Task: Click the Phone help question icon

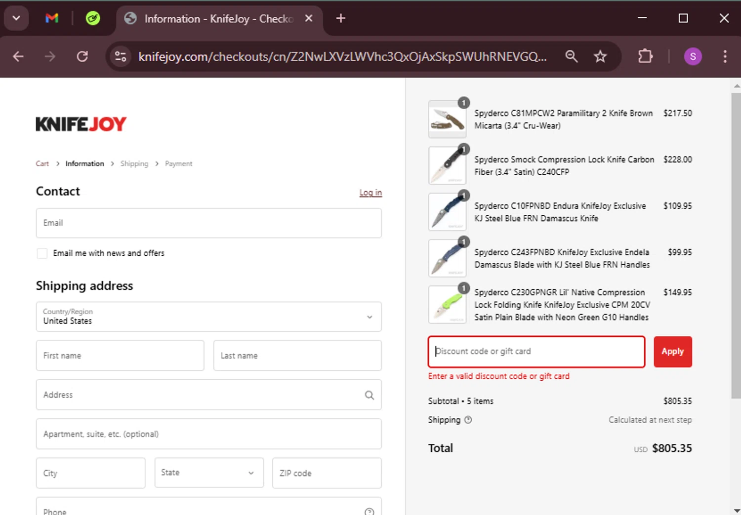Action: [x=369, y=512]
